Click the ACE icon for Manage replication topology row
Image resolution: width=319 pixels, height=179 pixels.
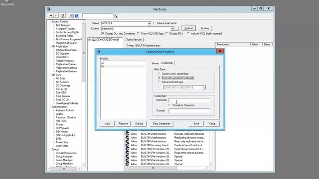coord(128,134)
